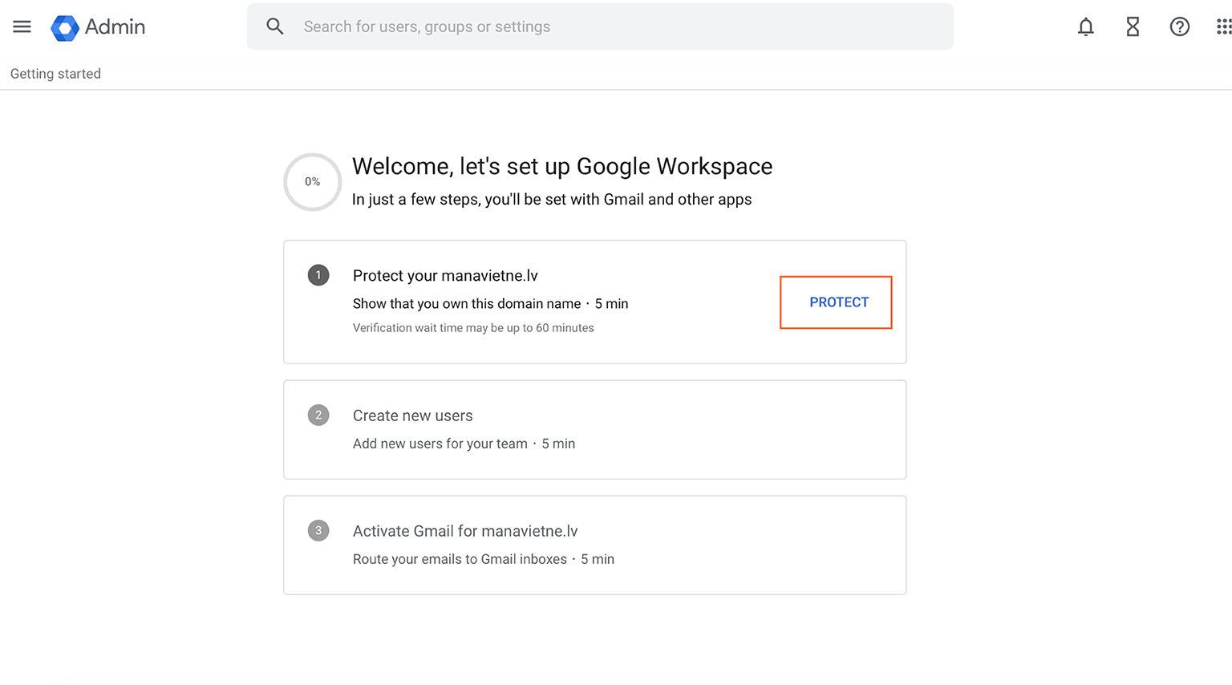Open the main hamburger menu

22,26
